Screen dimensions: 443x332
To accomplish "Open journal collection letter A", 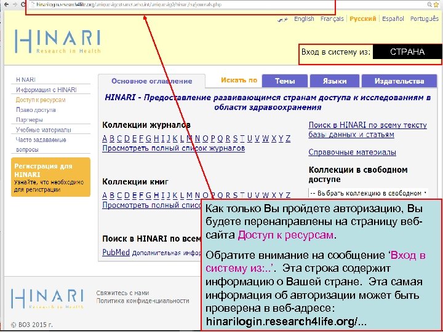I will tap(105, 138).
